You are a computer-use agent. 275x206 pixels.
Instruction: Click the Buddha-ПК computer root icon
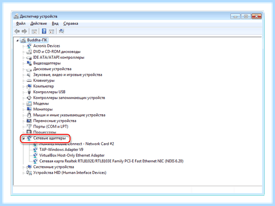23,40
